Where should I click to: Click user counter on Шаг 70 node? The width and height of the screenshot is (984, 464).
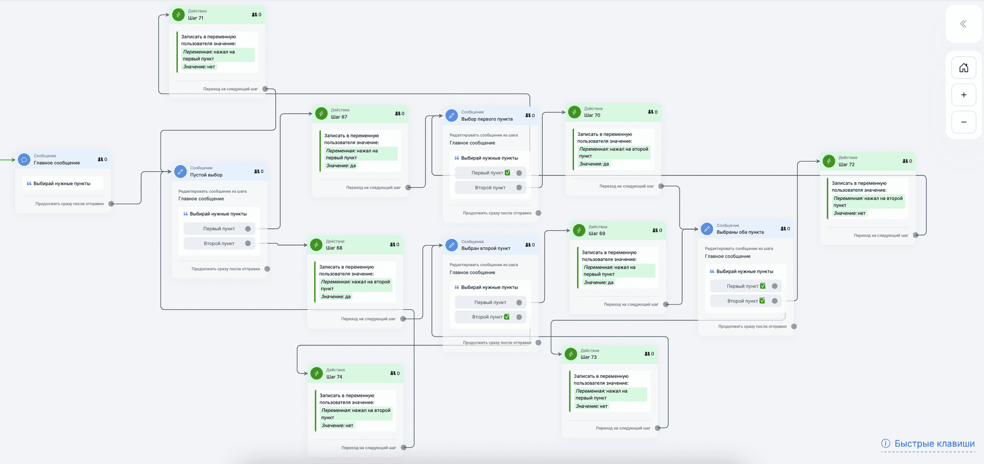(x=652, y=112)
